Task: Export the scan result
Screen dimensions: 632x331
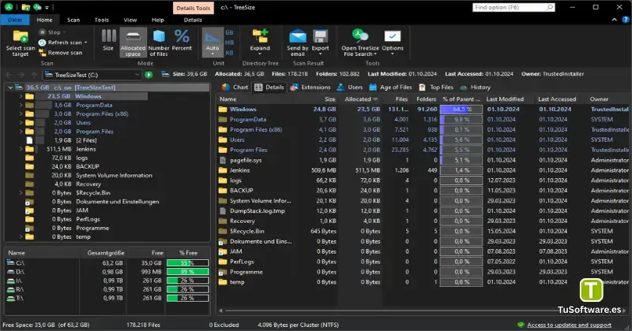Action: [321, 42]
